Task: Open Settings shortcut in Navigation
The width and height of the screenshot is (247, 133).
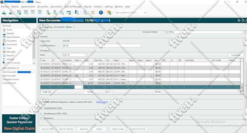Action: click(10, 59)
